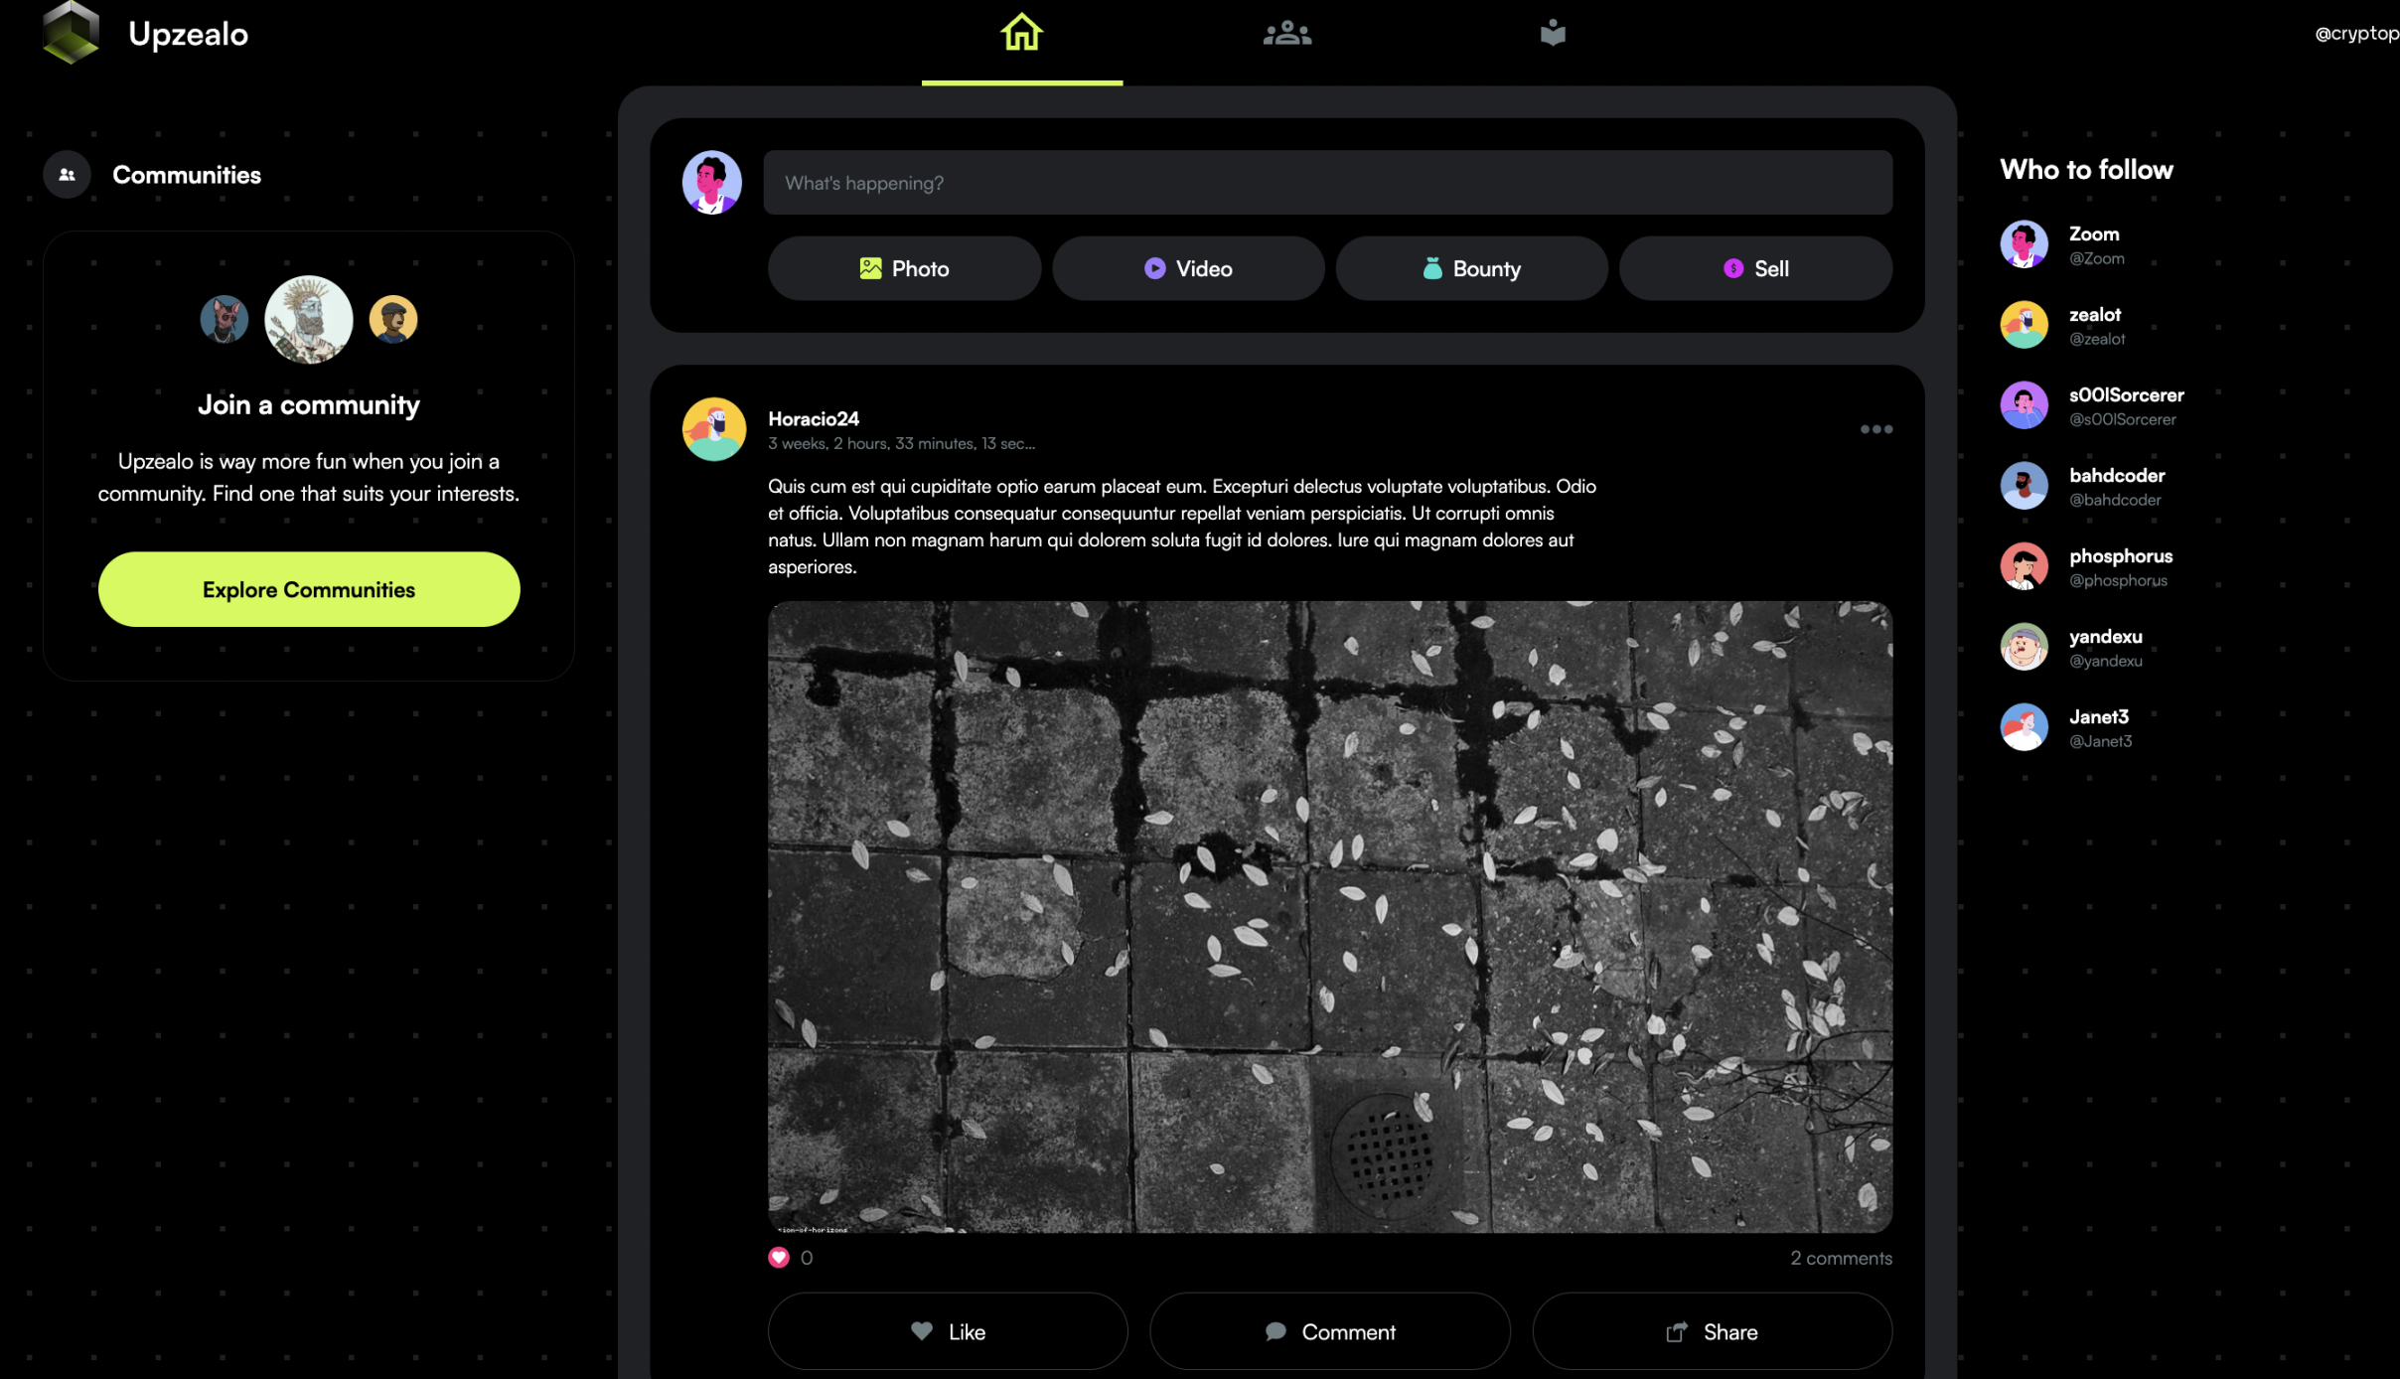The height and width of the screenshot is (1379, 2400).
Task: Open s00lSorcerer's avatar in suggestions
Action: coord(2024,405)
